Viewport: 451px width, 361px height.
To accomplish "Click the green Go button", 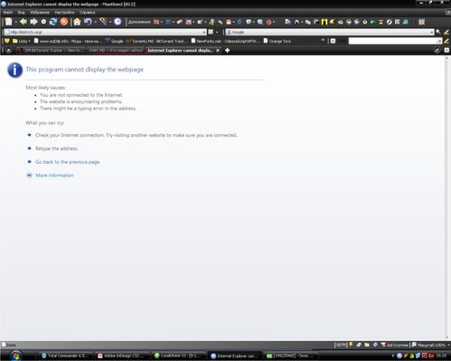I will (x=211, y=32).
